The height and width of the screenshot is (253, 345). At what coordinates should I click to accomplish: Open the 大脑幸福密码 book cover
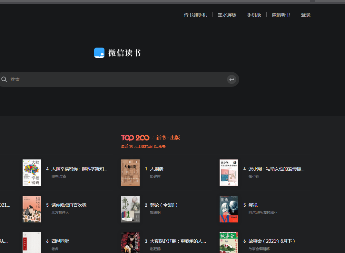(x=32, y=173)
